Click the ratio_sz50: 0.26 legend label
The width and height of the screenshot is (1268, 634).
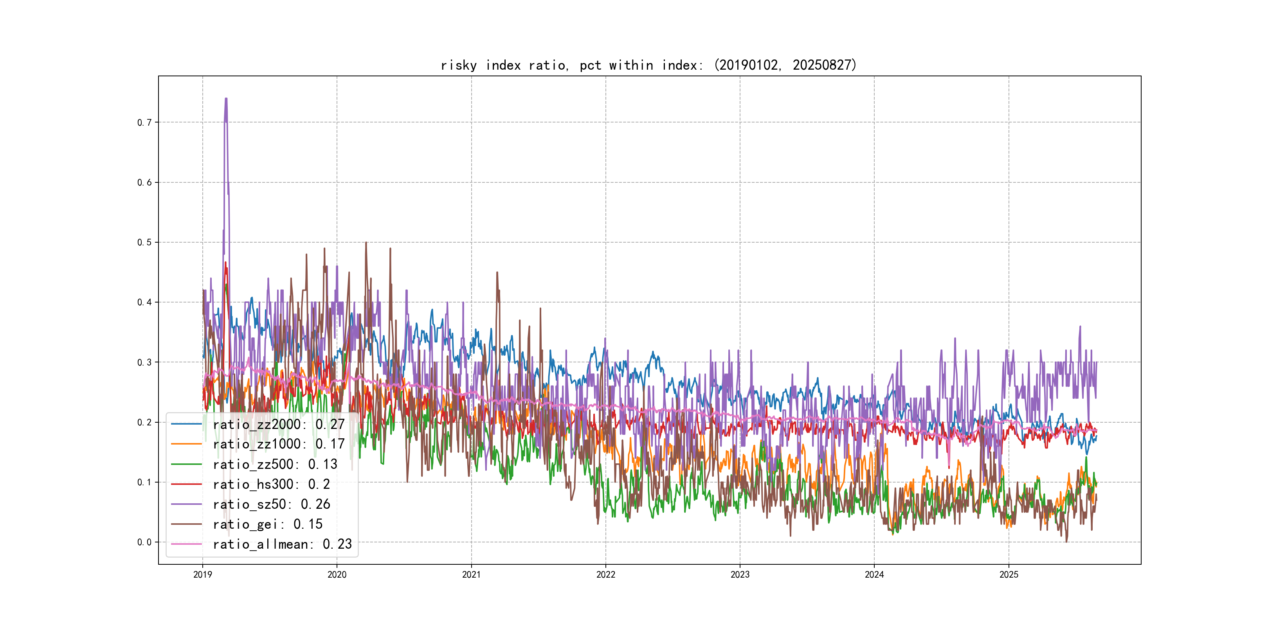tap(271, 504)
